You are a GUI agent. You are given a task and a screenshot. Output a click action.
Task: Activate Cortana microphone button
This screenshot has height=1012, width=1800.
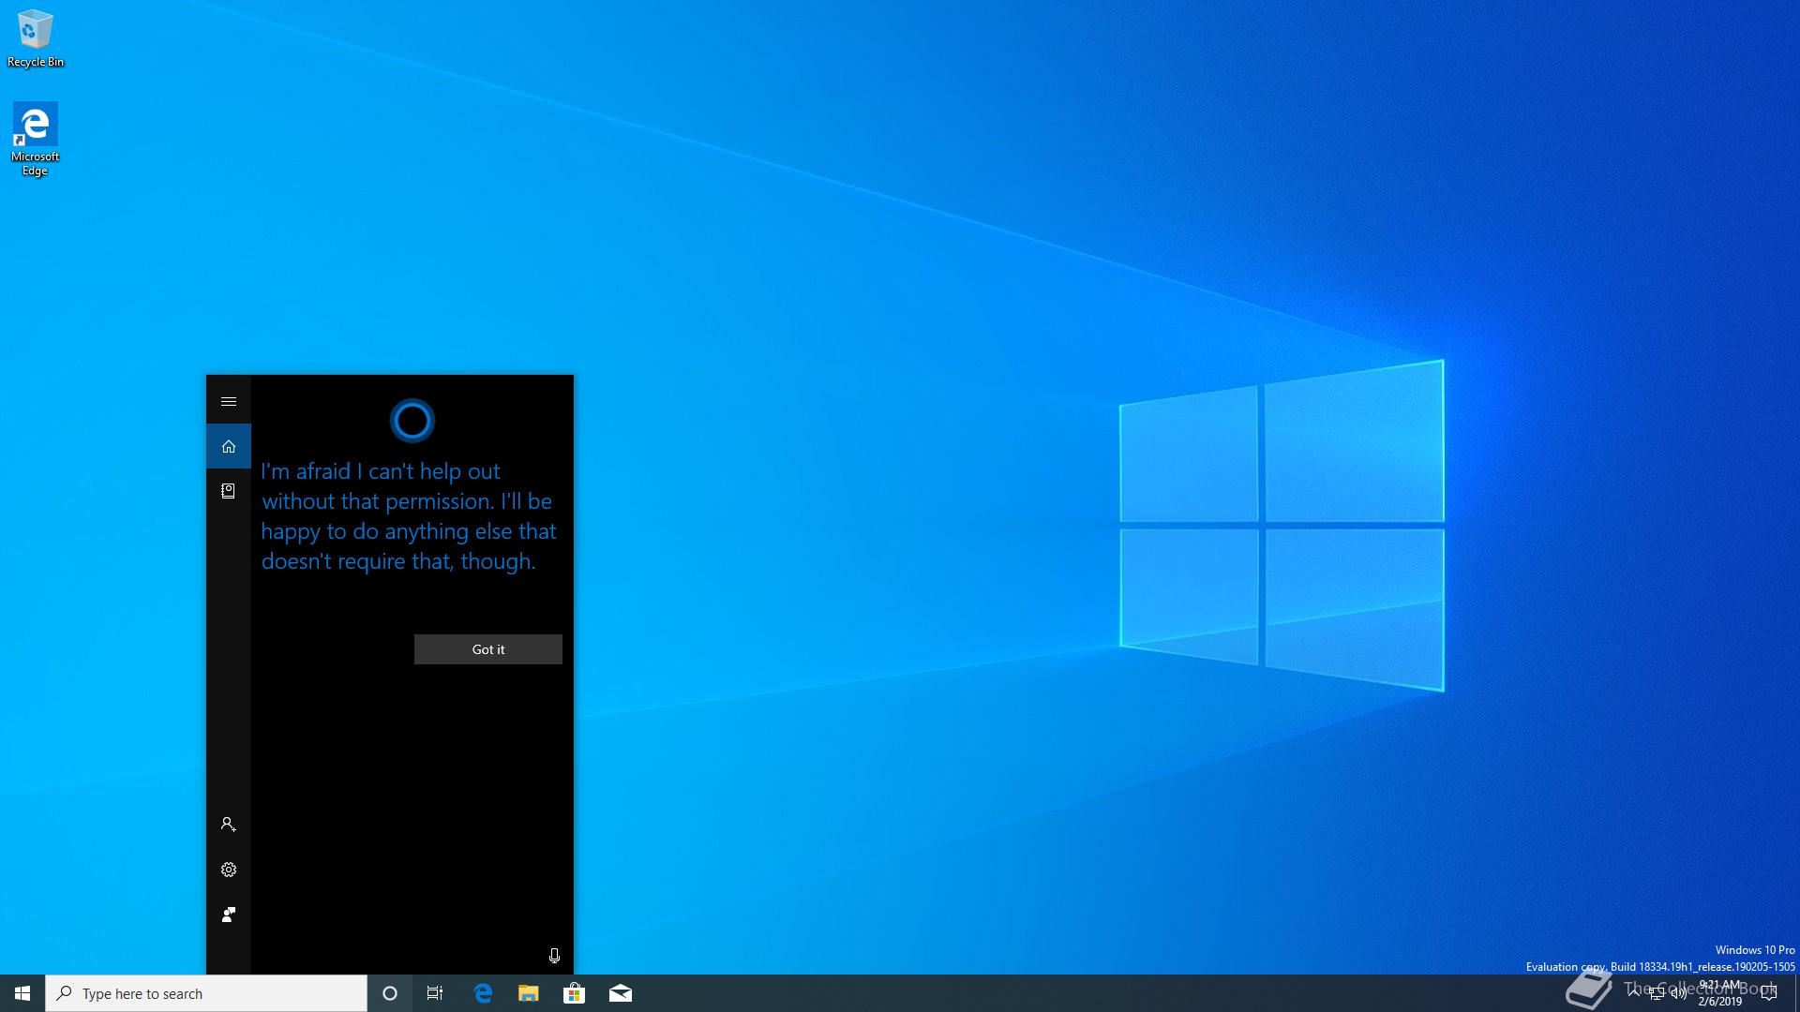(x=554, y=956)
